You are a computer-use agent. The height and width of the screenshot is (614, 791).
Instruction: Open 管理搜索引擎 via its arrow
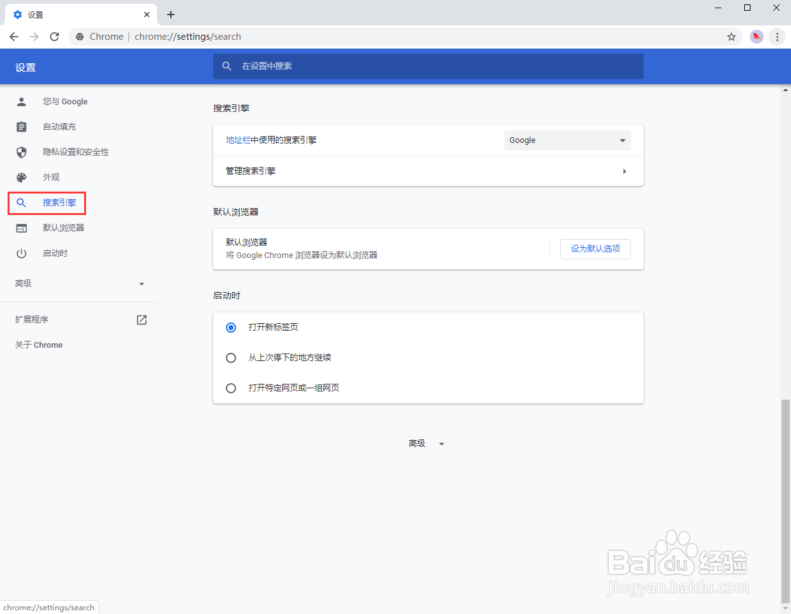point(625,171)
